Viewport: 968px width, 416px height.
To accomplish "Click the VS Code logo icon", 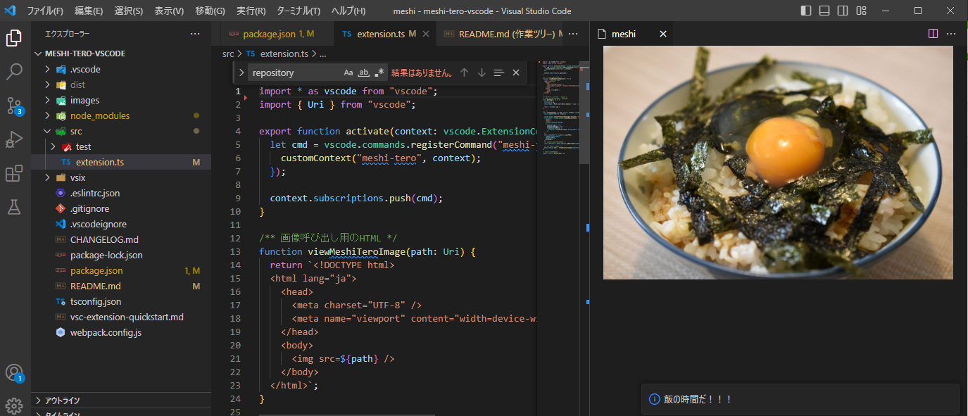I will coord(10,11).
